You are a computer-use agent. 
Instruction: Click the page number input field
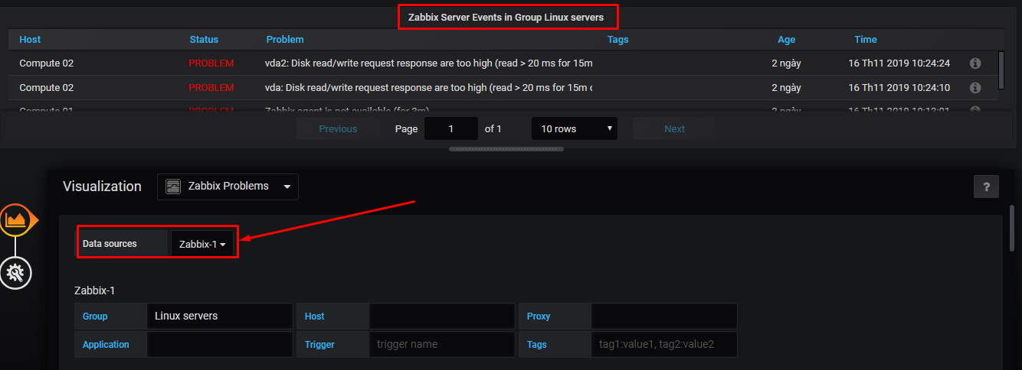(451, 128)
